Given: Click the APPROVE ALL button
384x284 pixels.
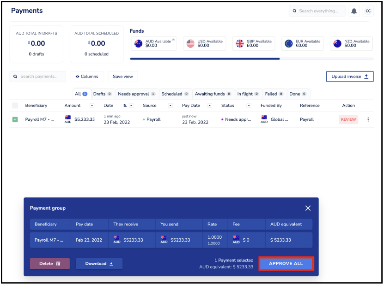Looking at the screenshot, I should click(286, 263).
